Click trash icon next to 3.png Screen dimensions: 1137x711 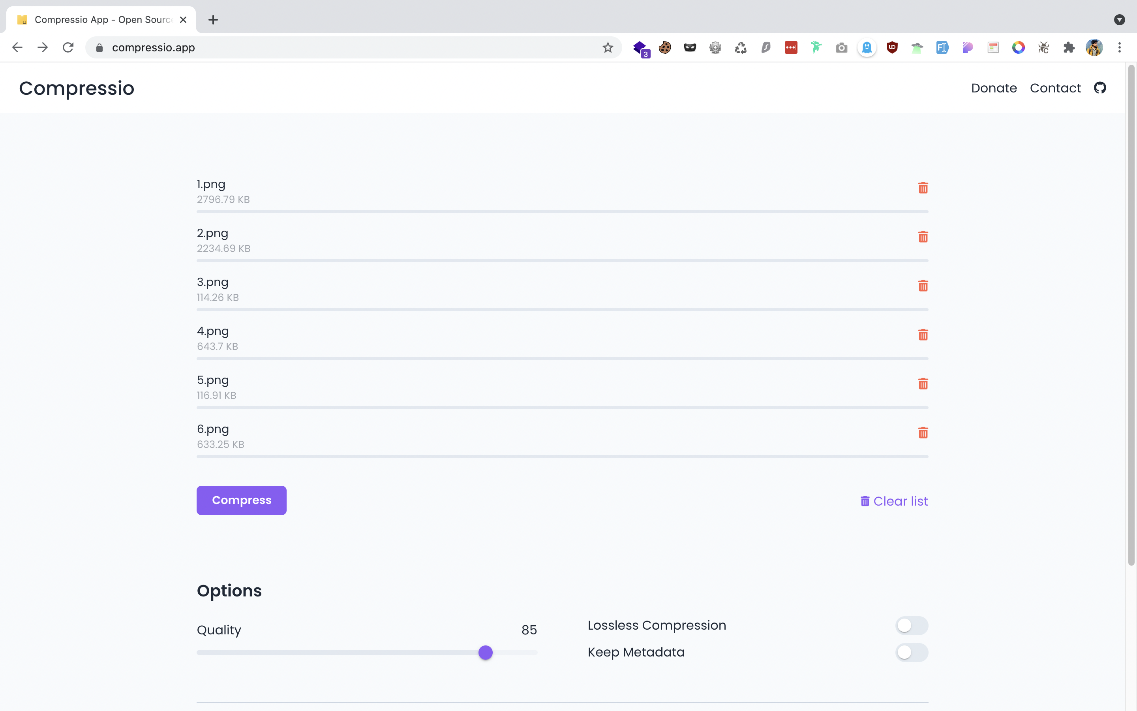pyautogui.click(x=923, y=286)
